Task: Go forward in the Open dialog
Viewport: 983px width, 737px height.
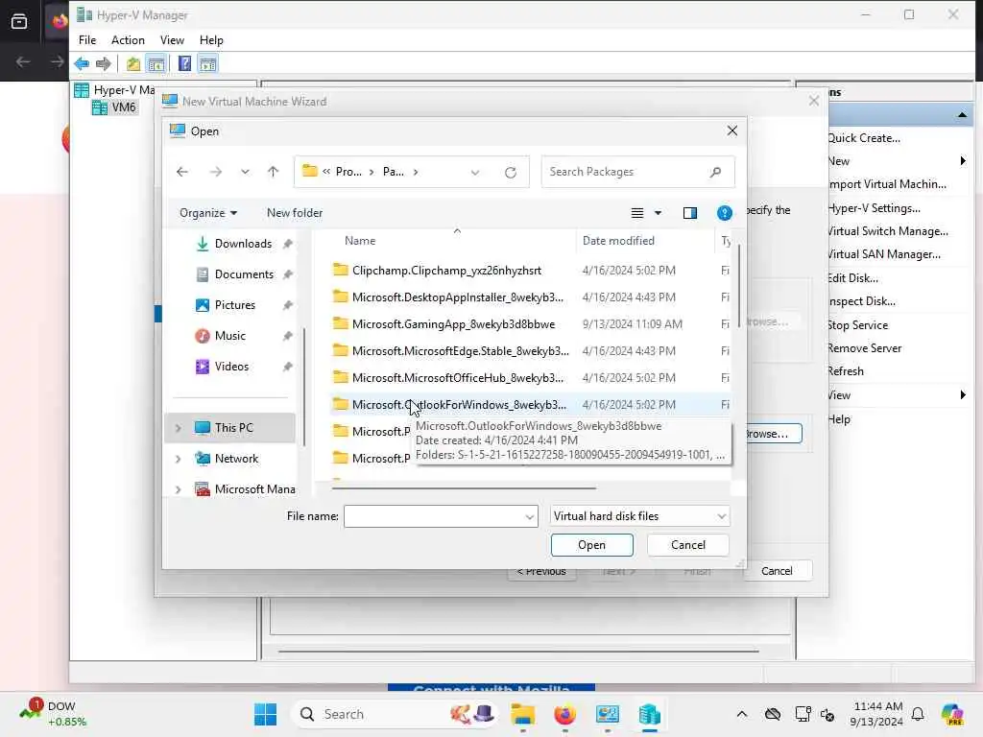Action: point(215,172)
